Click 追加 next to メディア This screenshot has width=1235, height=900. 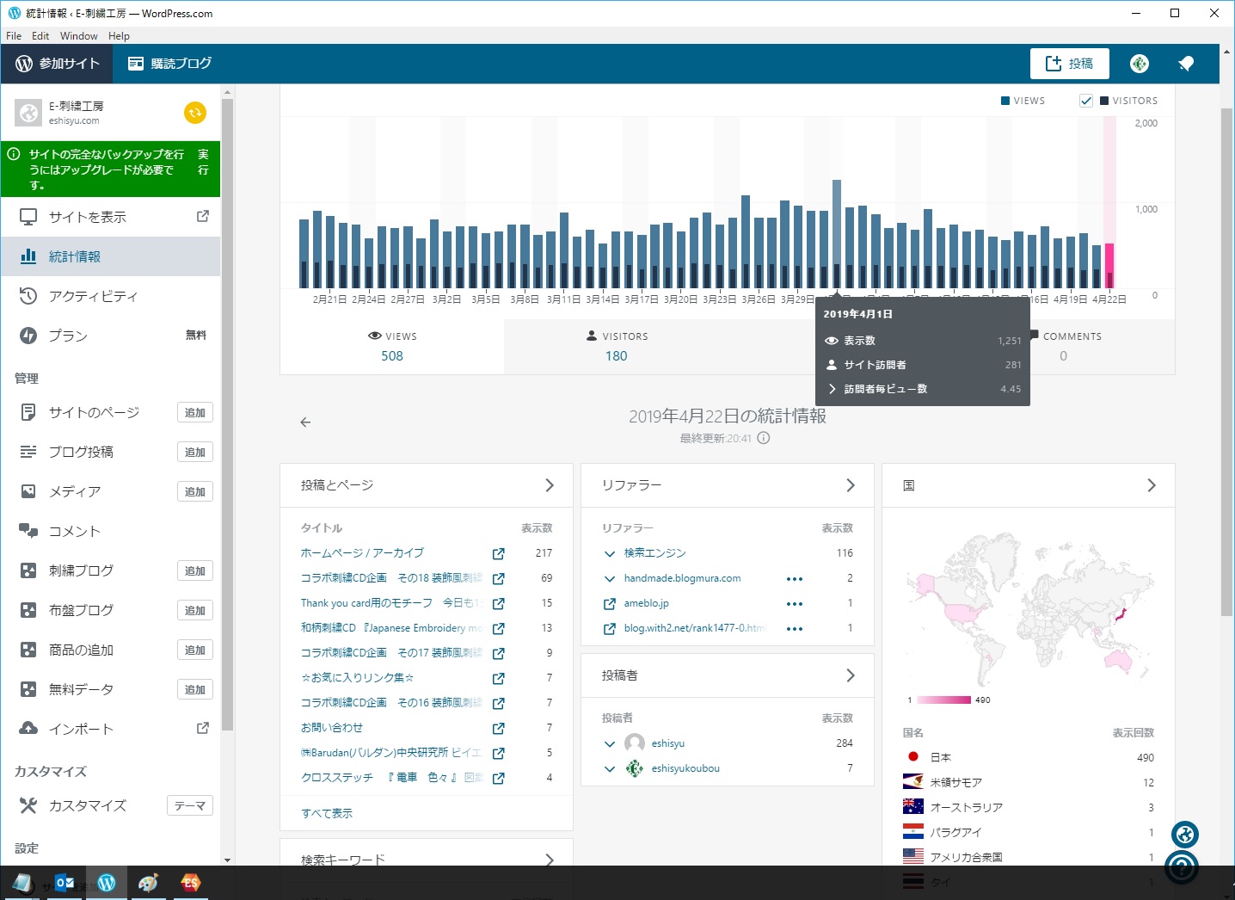(x=195, y=492)
